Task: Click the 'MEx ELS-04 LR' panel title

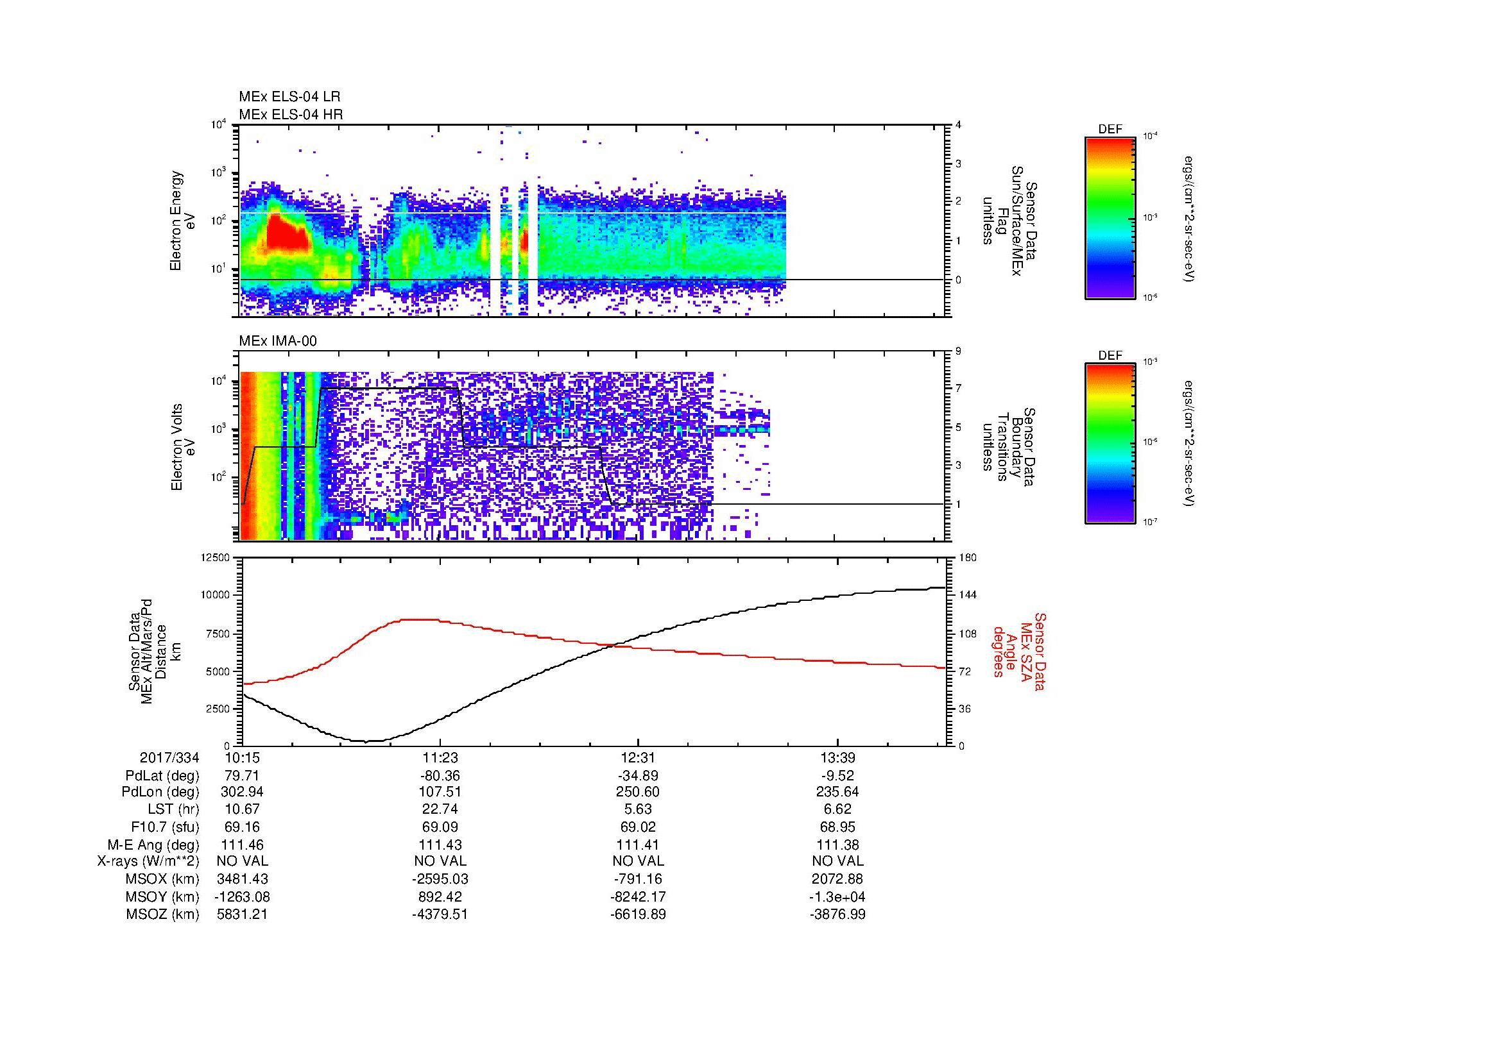Action: point(289,97)
